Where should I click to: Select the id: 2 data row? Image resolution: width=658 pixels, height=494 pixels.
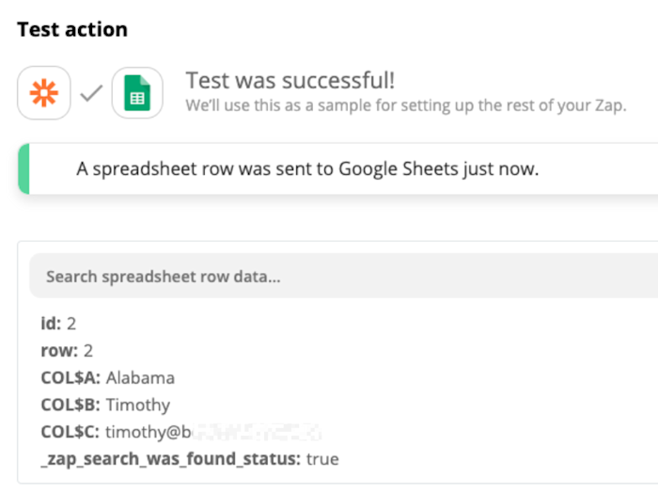58,324
